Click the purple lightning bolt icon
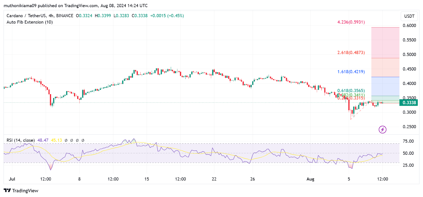Screen dimensions: 423x197 coord(383,129)
